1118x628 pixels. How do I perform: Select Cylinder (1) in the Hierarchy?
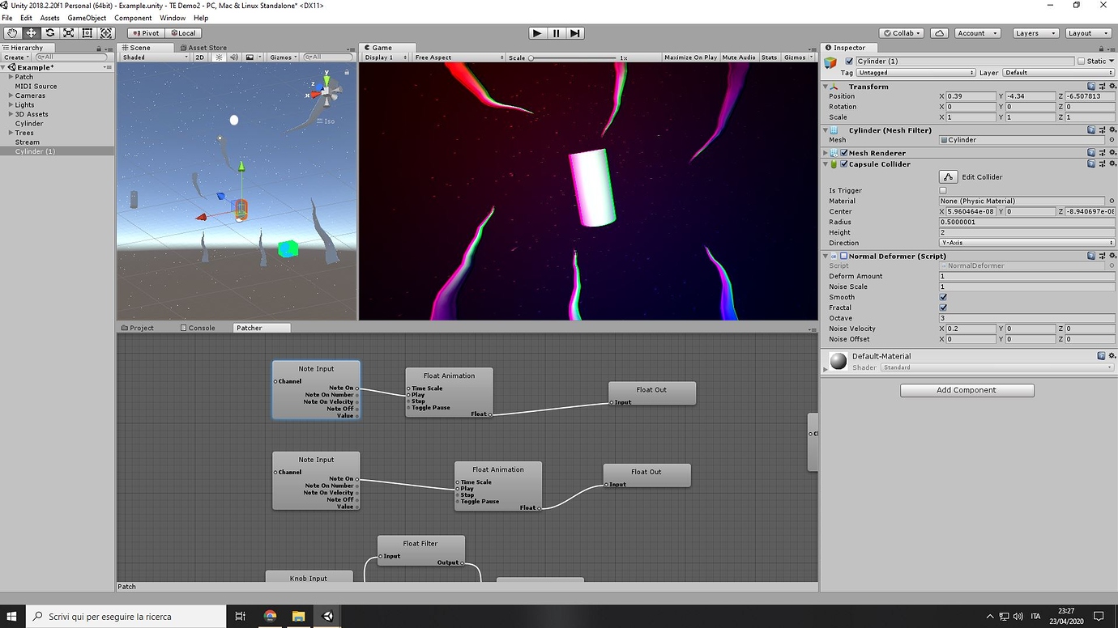(34, 151)
